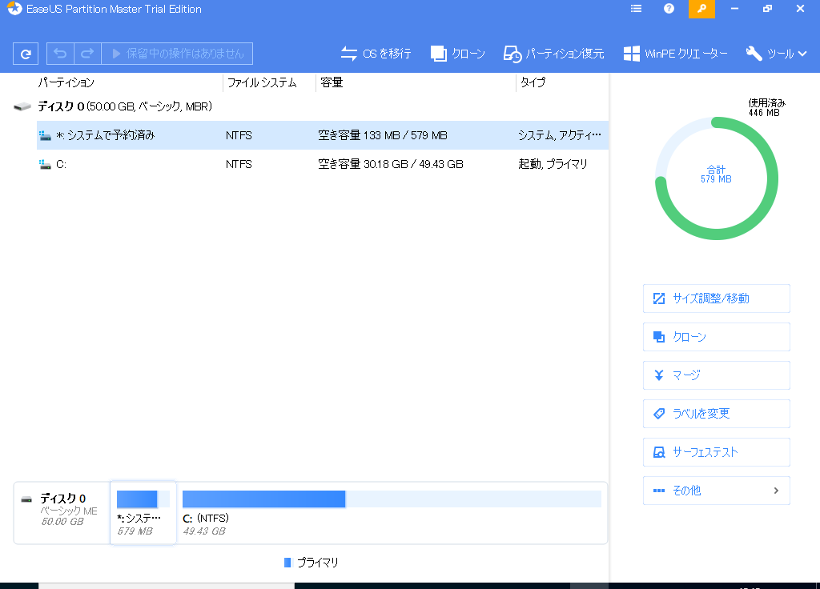Click the merge arrows icon
This screenshot has width=820, height=589.
[x=659, y=375]
